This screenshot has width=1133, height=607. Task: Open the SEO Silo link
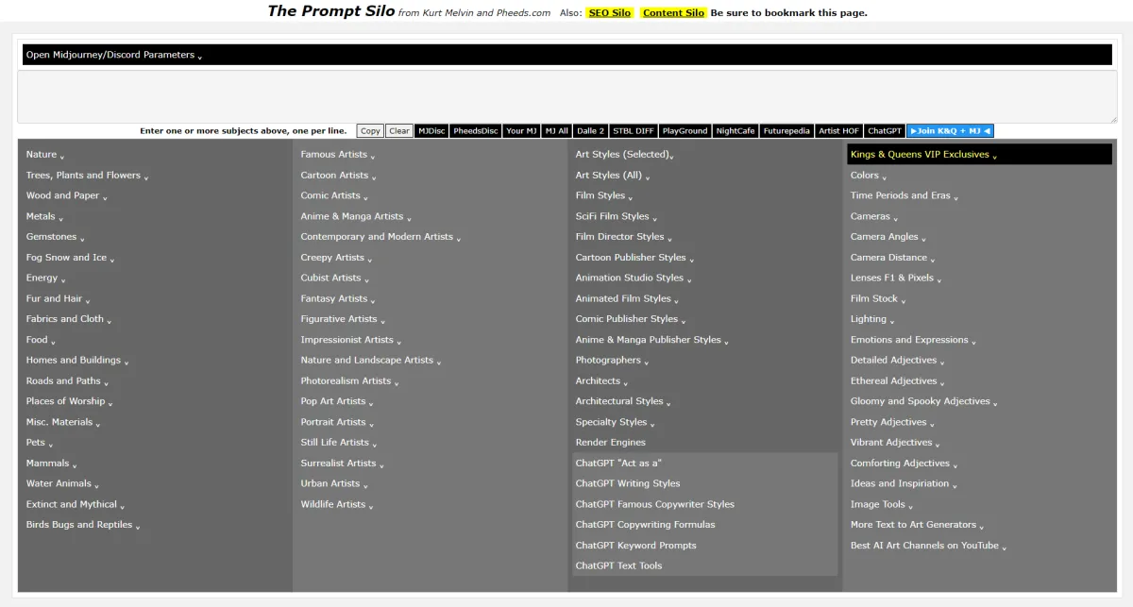tap(610, 13)
